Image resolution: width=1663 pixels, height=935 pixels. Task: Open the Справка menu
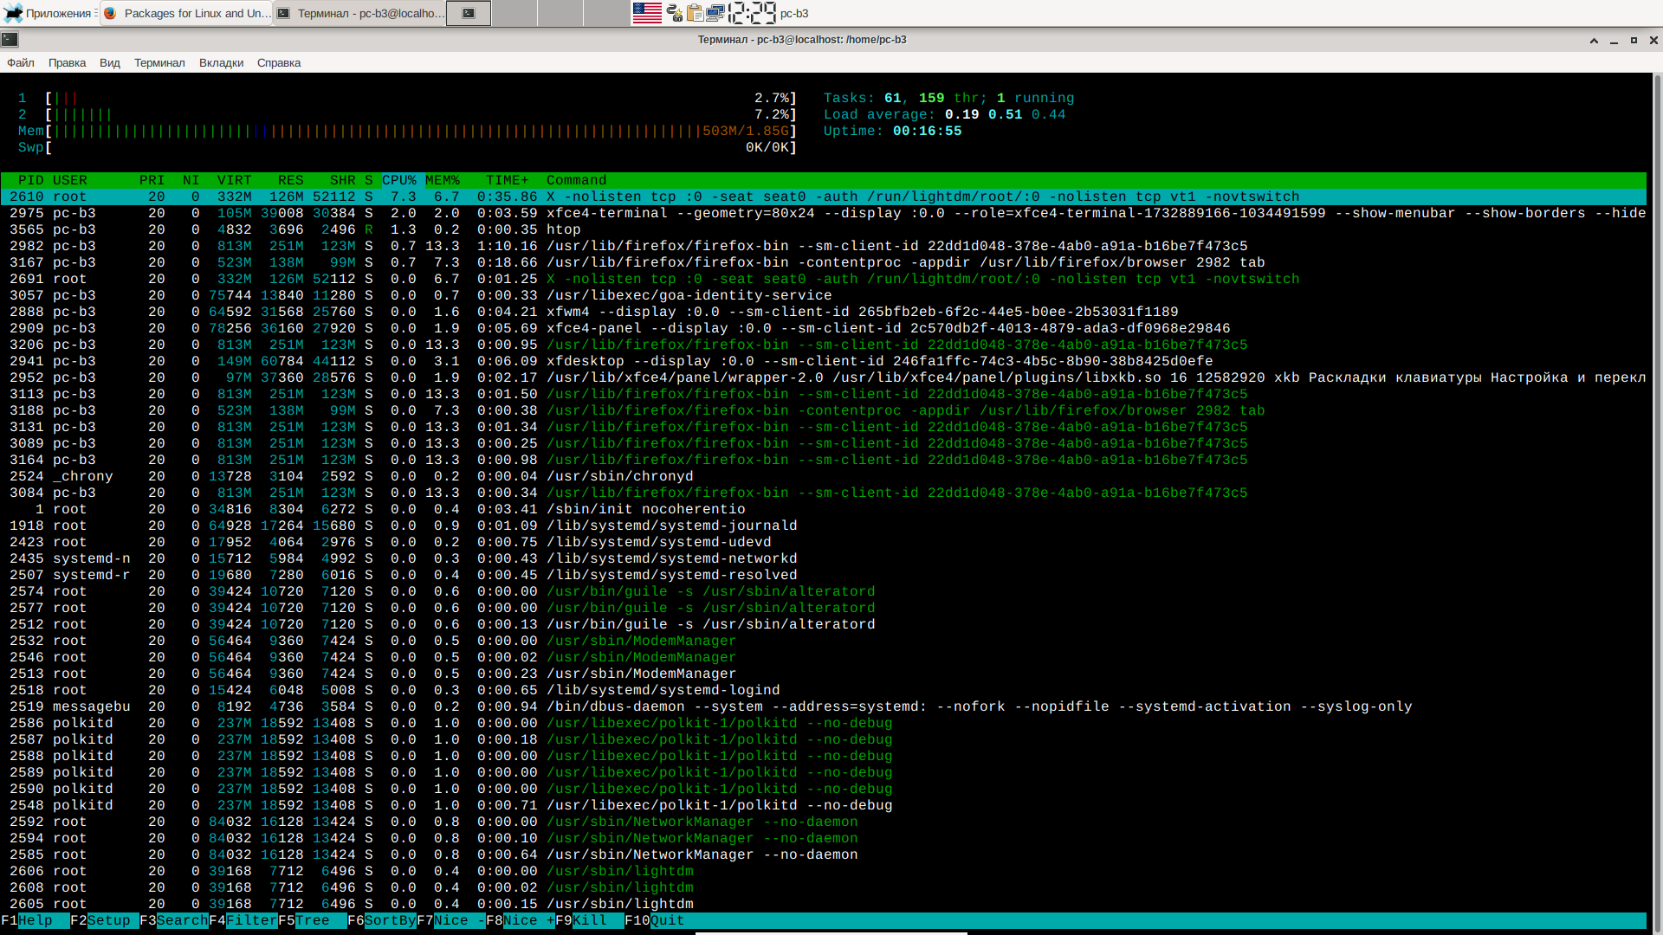click(x=279, y=62)
